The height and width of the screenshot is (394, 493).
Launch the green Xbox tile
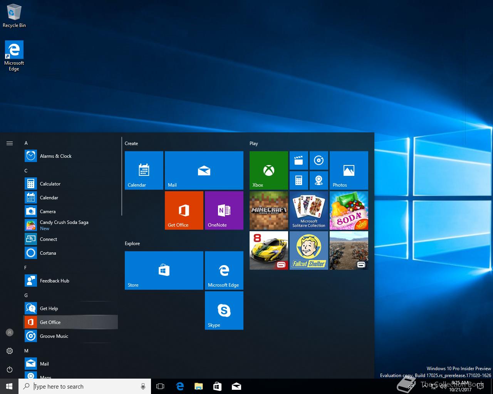click(269, 170)
